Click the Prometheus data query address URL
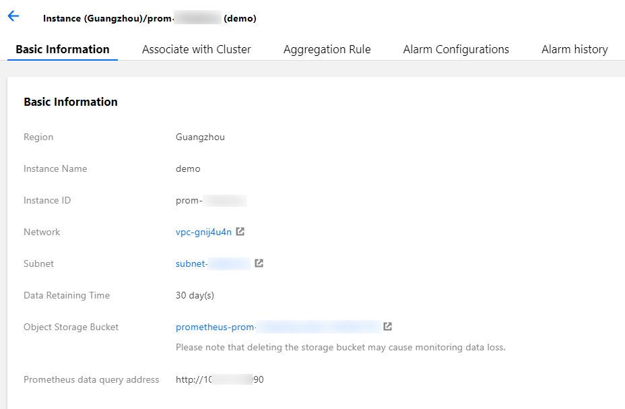The image size is (625, 409). click(x=220, y=379)
